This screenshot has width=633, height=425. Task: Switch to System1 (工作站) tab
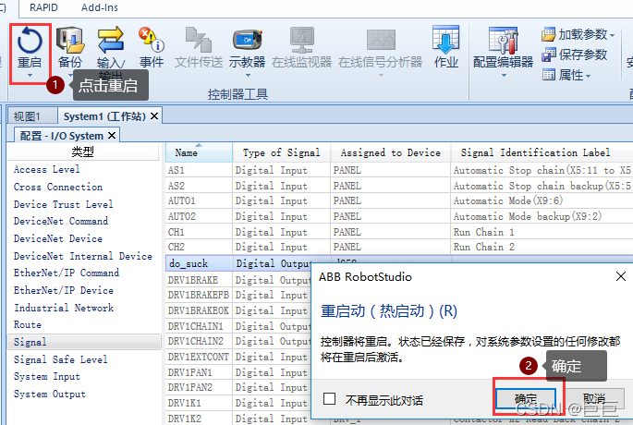pyautogui.click(x=104, y=116)
